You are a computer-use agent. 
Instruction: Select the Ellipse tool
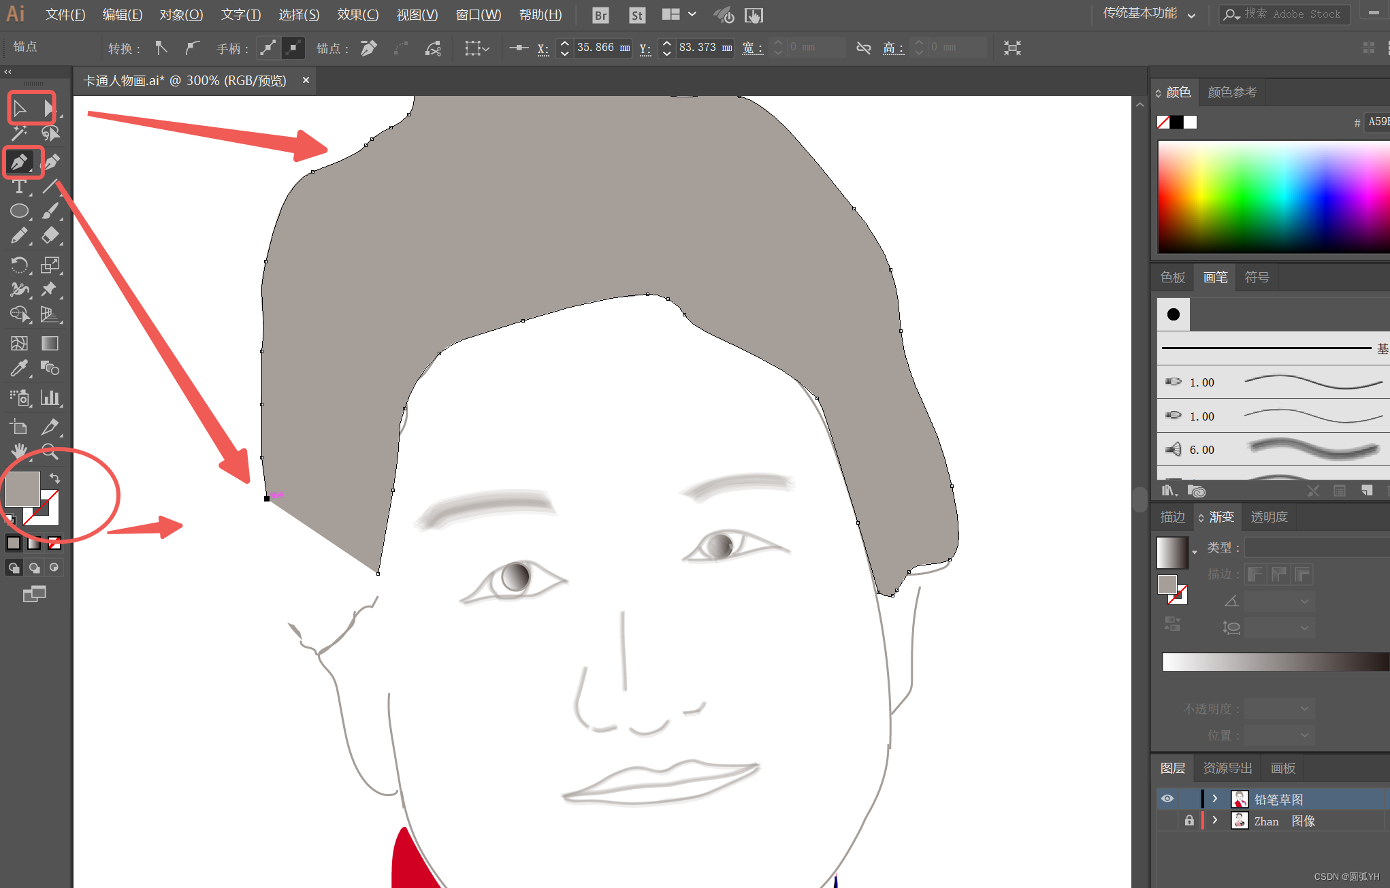coord(20,211)
